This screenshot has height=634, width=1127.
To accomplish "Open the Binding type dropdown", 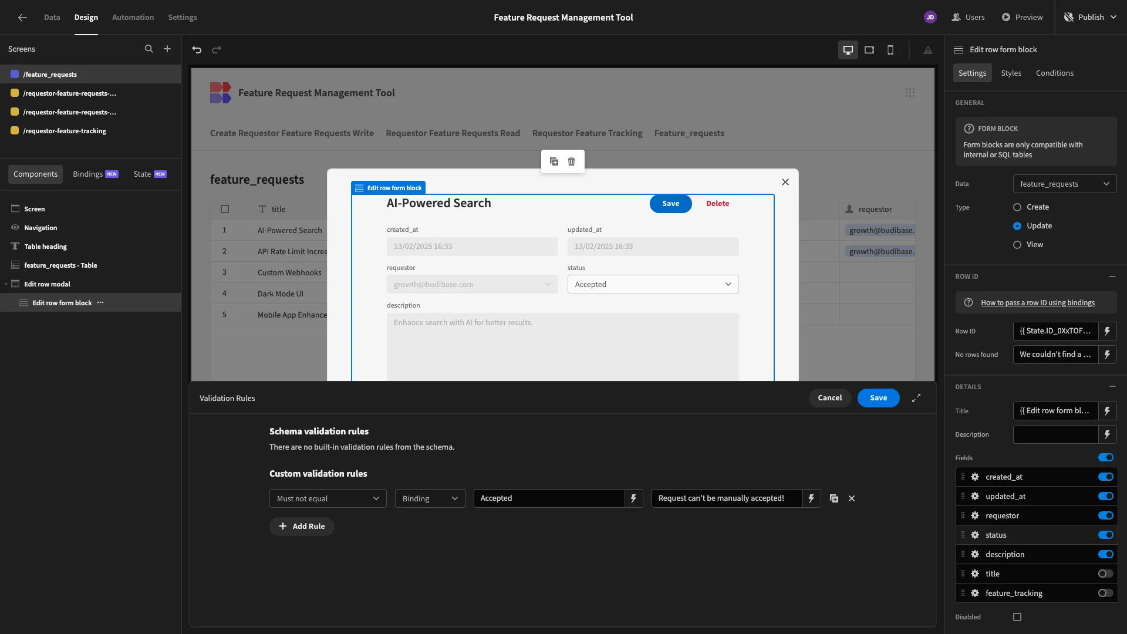I will (x=430, y=498).
